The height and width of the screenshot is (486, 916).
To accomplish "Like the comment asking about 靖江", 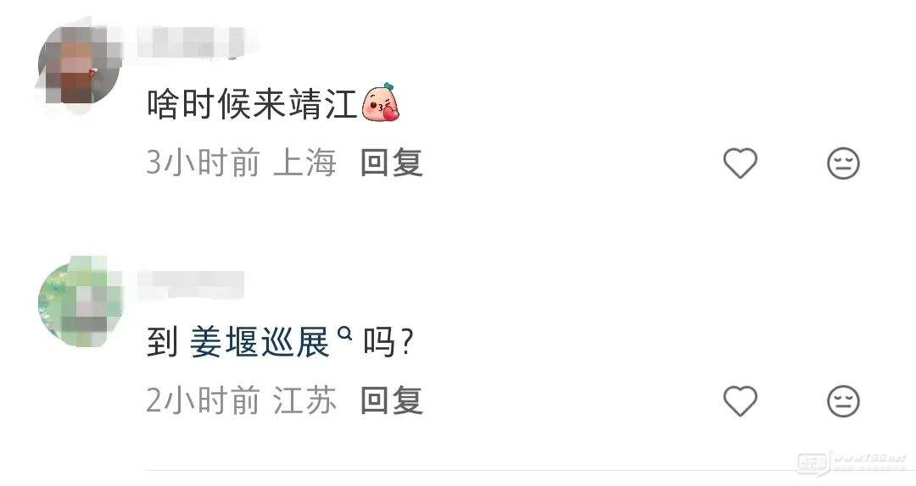I will 740,163.
